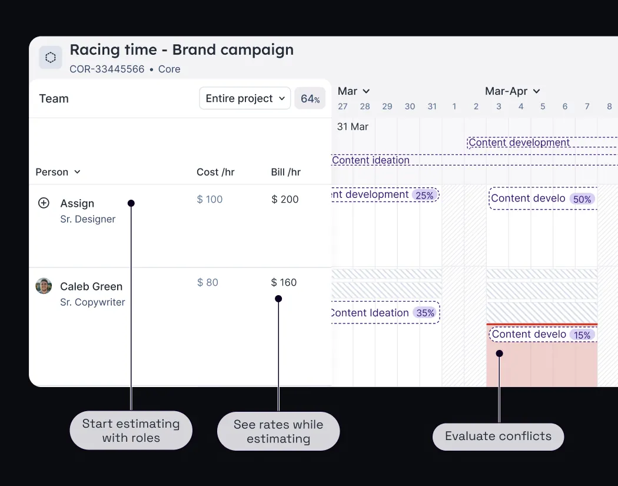The height and width of the screenshot is (486, 618).
Task: Click the 15% badge on the conflicted task
Action: 582,335
